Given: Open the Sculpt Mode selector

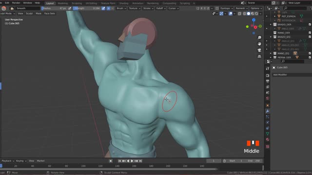Looking at the screenshot, I should pos(8,14).
